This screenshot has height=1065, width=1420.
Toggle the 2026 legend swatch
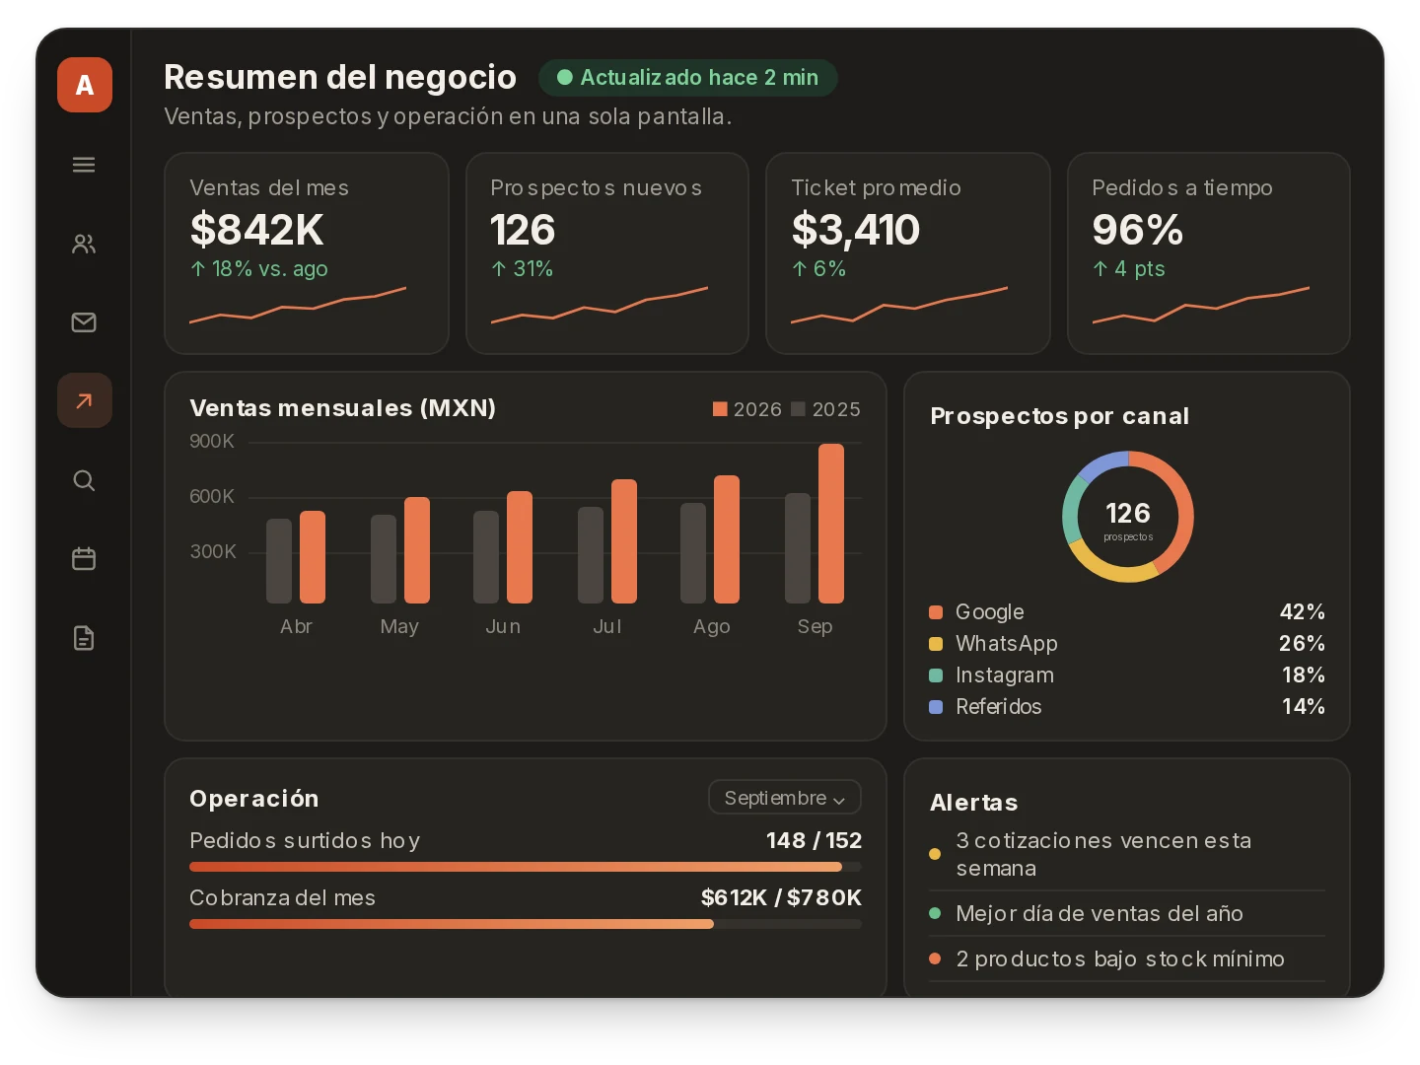coord(720,409)
